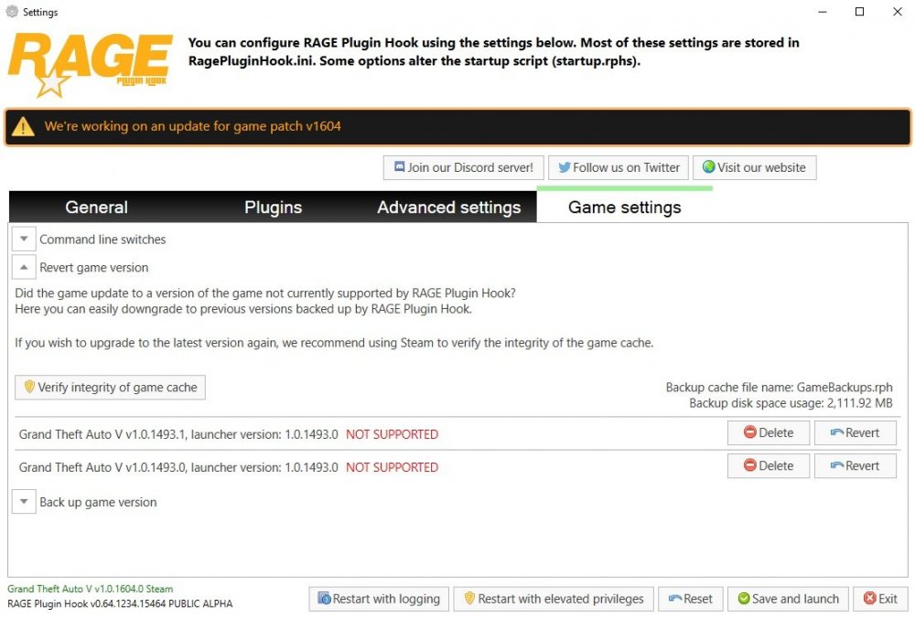915x618 pixels.
Task: Revert to game version v1.0.1493.1
Action: coord(856,432)
